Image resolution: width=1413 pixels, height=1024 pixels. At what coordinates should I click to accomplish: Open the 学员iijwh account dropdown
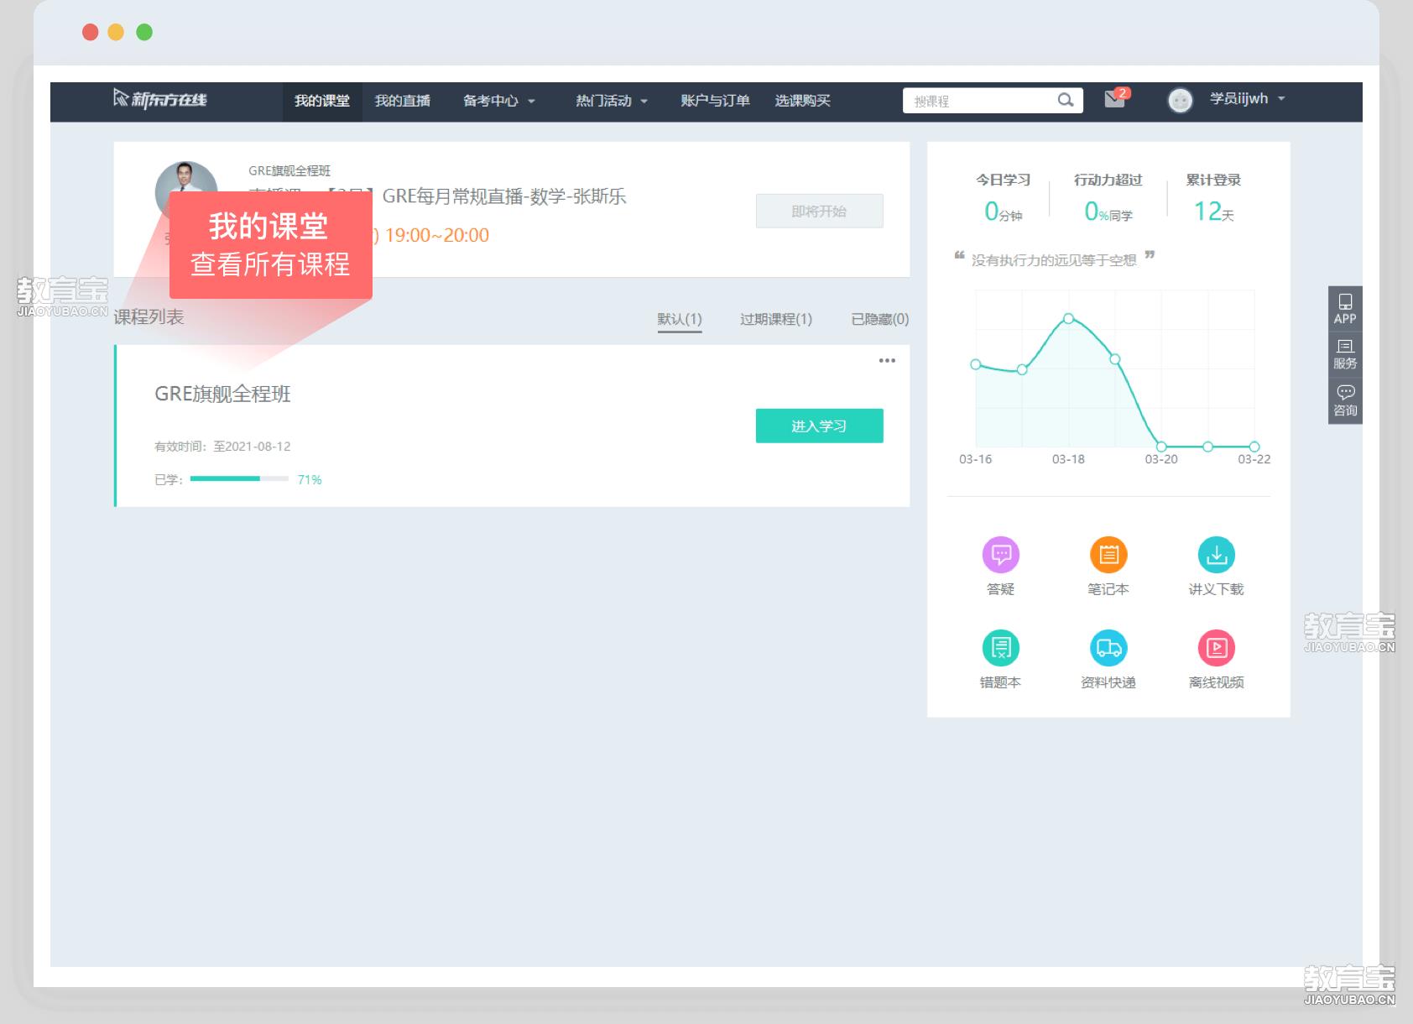coord(1246,99)
